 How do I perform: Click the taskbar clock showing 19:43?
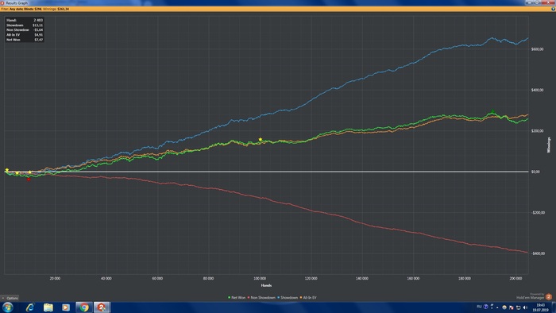(540, 307)
